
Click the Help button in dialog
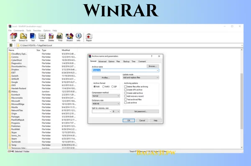[x=156, y=120]
